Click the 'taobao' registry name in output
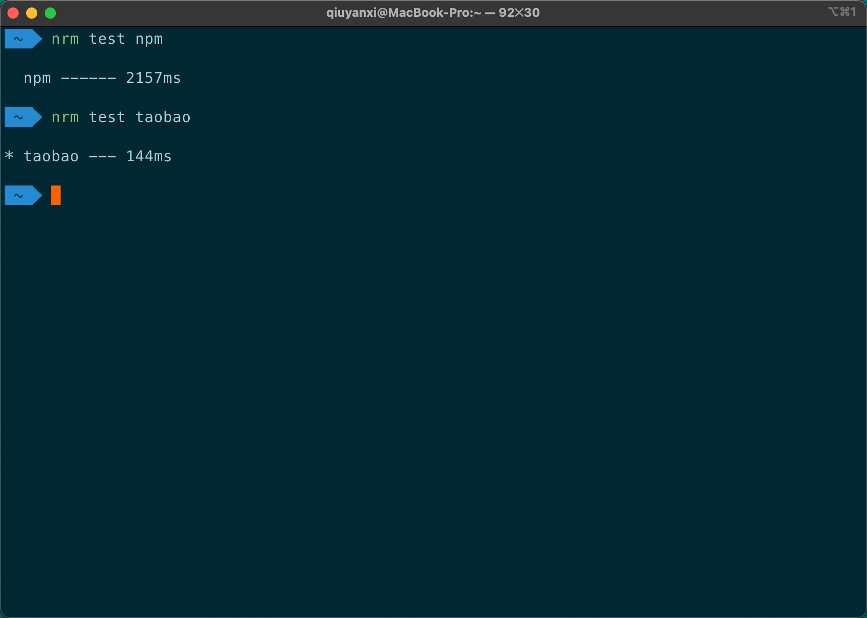The width and height of the screenshot is (867, 618). tap(51, 156)
